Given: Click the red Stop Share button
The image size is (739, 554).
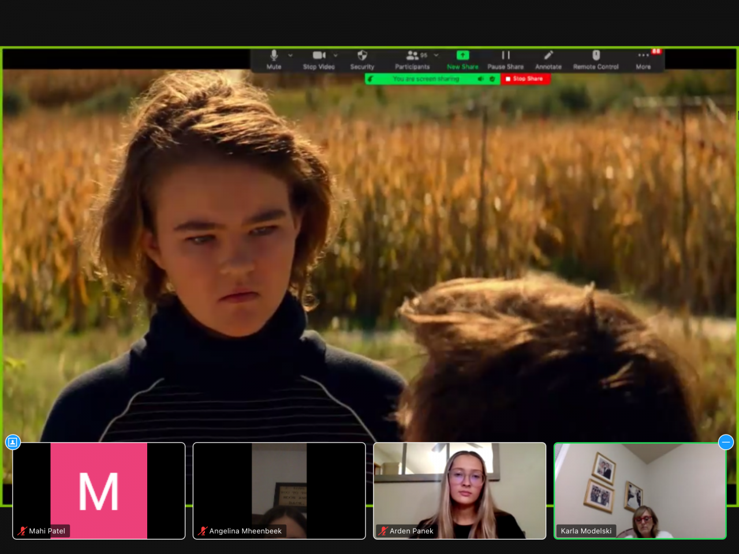Looking at the screenshot, I should (x=525, y=78).
